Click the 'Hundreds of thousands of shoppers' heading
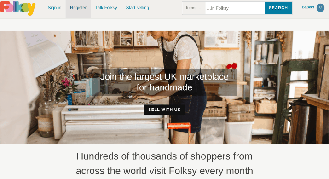 [164, 163]
